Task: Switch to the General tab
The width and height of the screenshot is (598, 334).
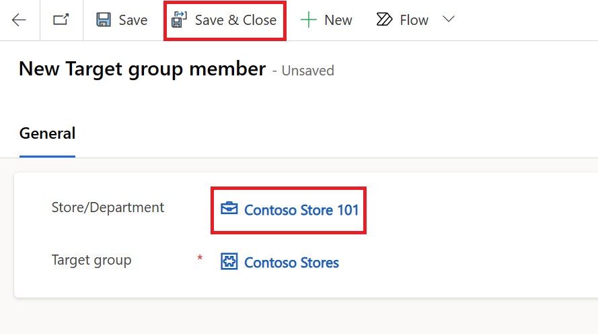Action: pos(47,133)
